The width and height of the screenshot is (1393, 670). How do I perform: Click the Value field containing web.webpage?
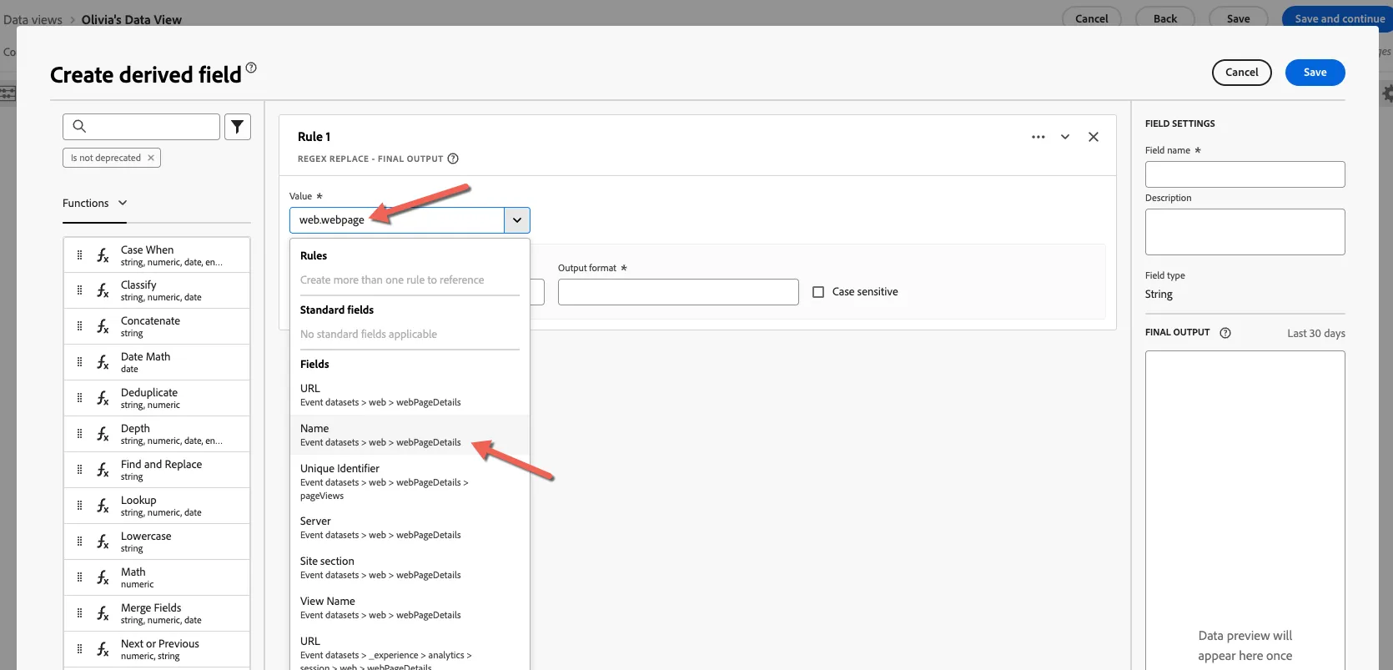point(397,220)
